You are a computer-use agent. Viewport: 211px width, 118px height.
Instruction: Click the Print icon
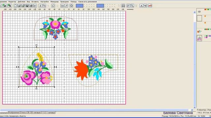31,6
